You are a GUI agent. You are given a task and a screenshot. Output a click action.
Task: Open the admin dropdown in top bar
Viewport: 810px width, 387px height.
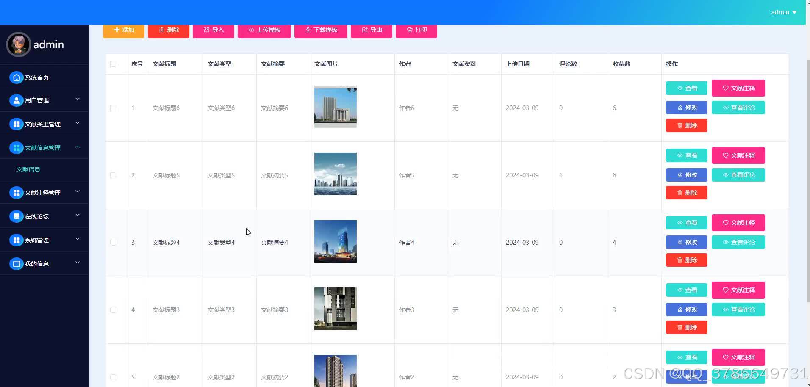pos(784,12)
